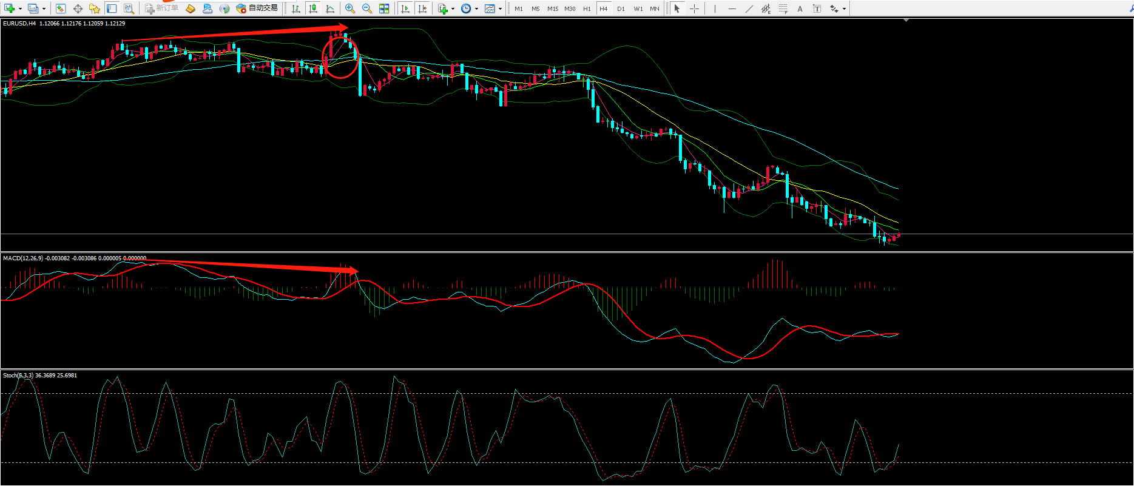Choose the horizontal line tool
Screen dimensions: 1134x486
(732, 8)
